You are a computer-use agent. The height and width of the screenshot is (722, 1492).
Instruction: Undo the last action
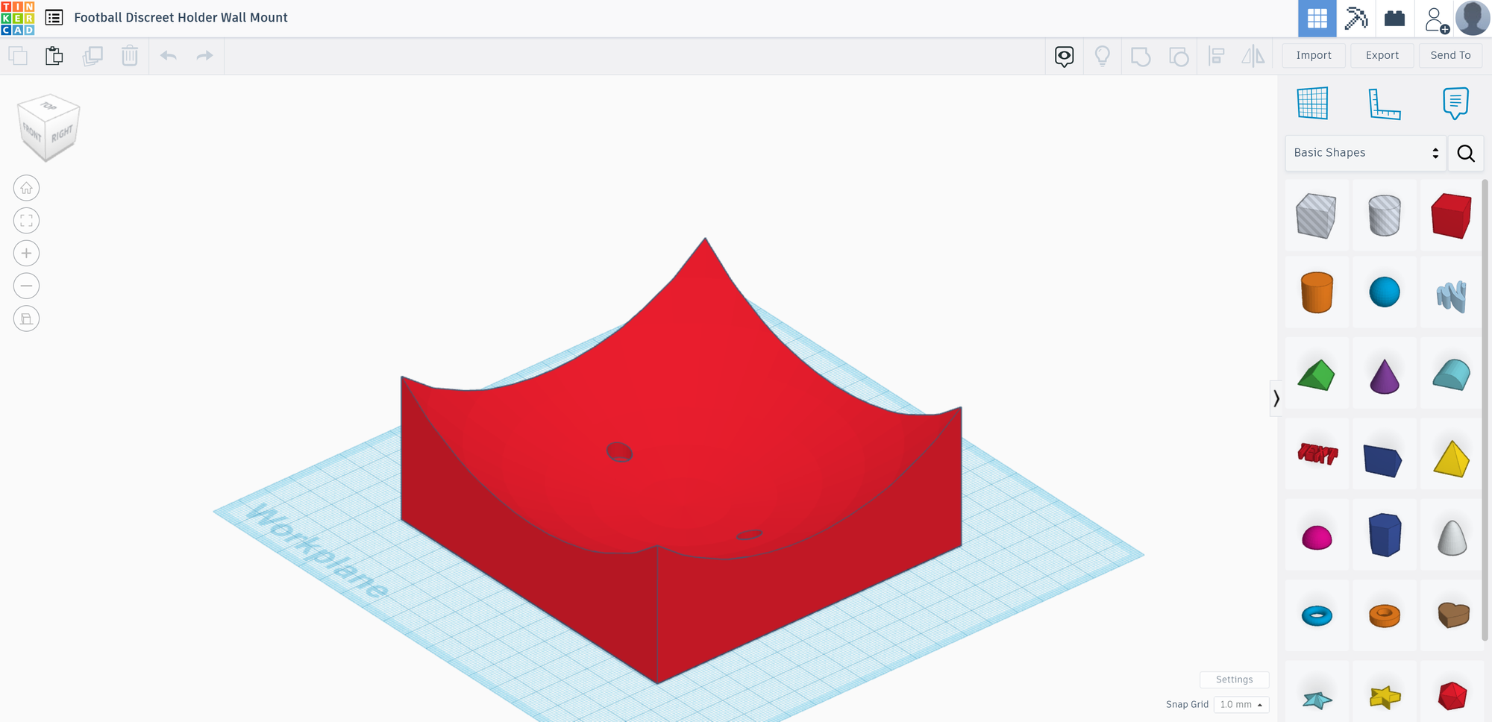tap(169, 56)
